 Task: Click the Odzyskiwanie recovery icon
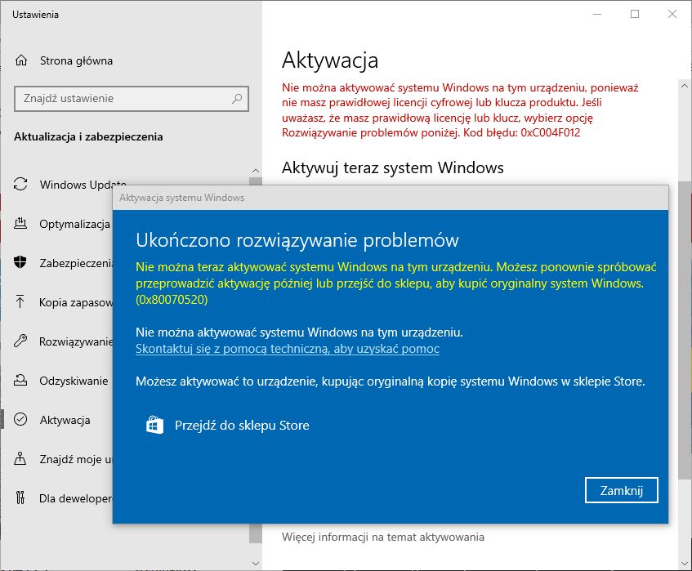20,381
